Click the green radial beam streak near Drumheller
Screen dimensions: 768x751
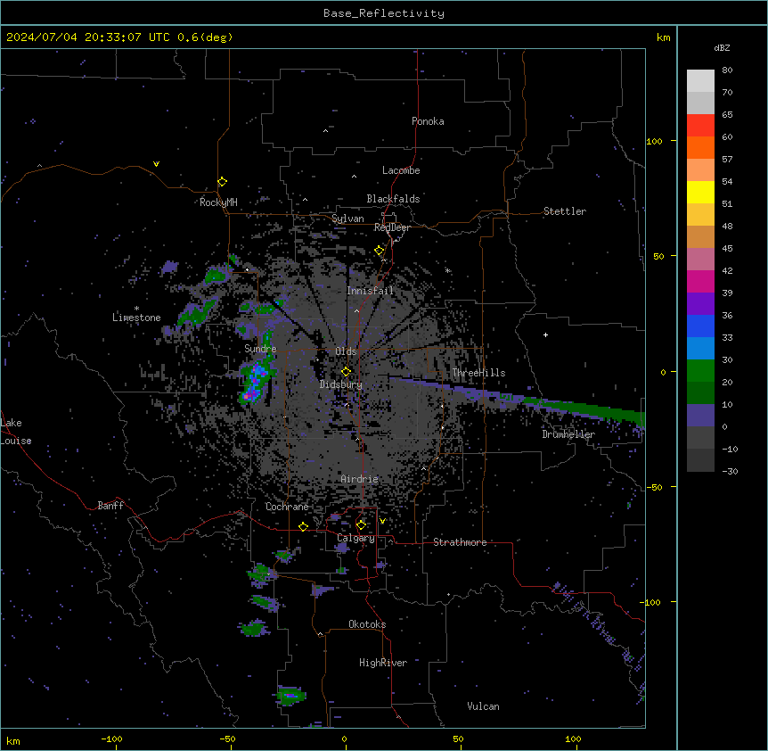(585, 408)
